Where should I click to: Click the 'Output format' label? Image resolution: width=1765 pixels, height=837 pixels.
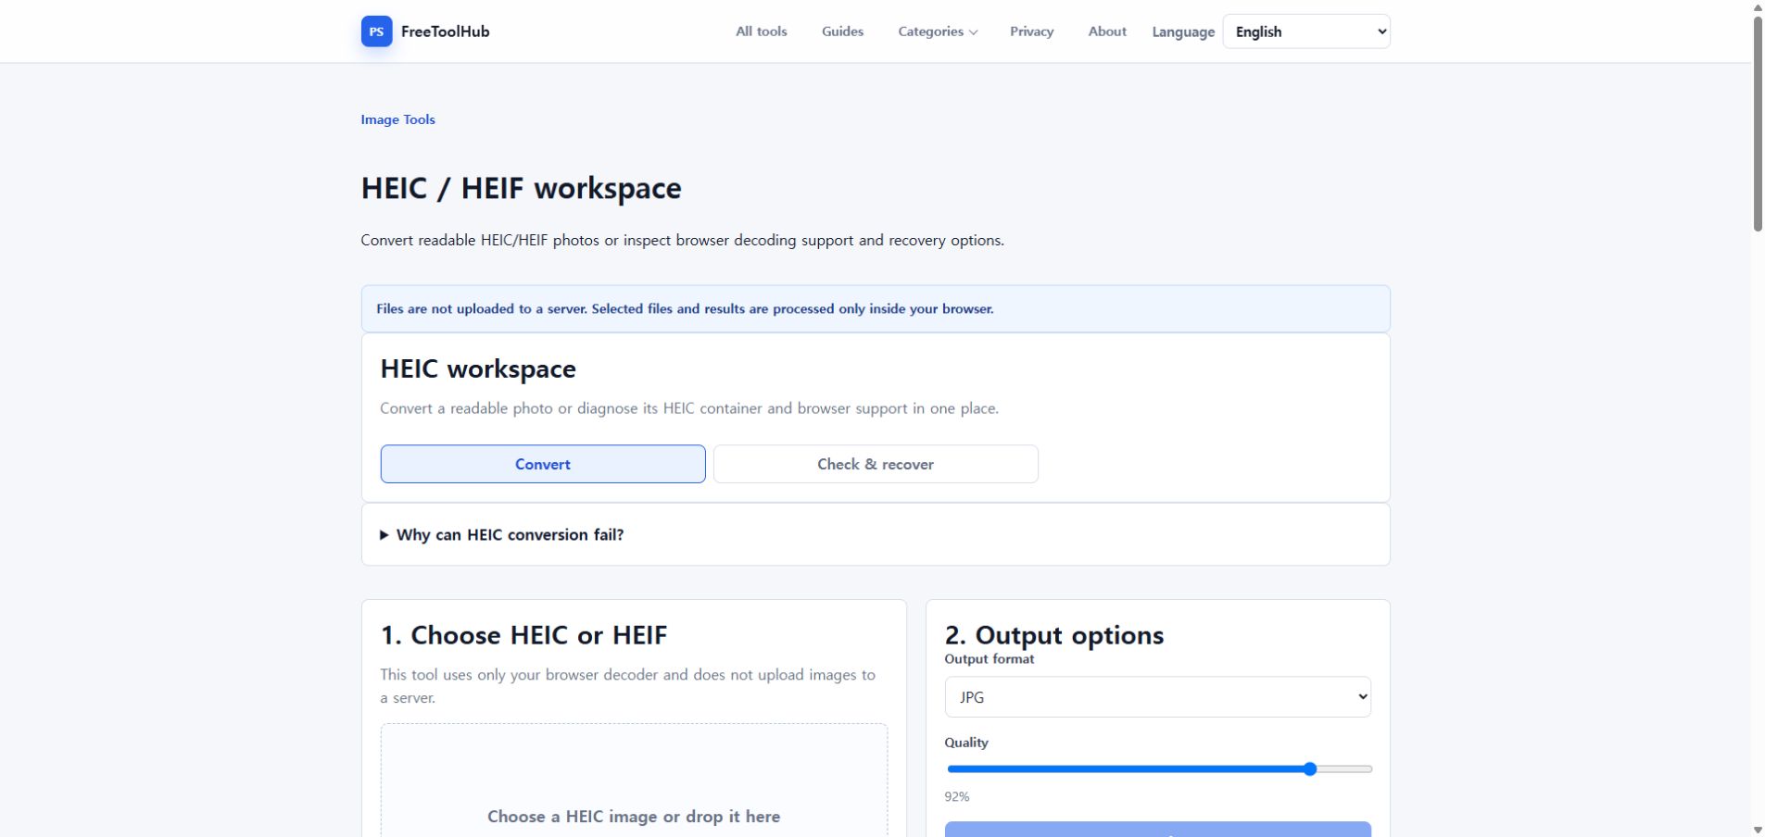click(989, 659)
